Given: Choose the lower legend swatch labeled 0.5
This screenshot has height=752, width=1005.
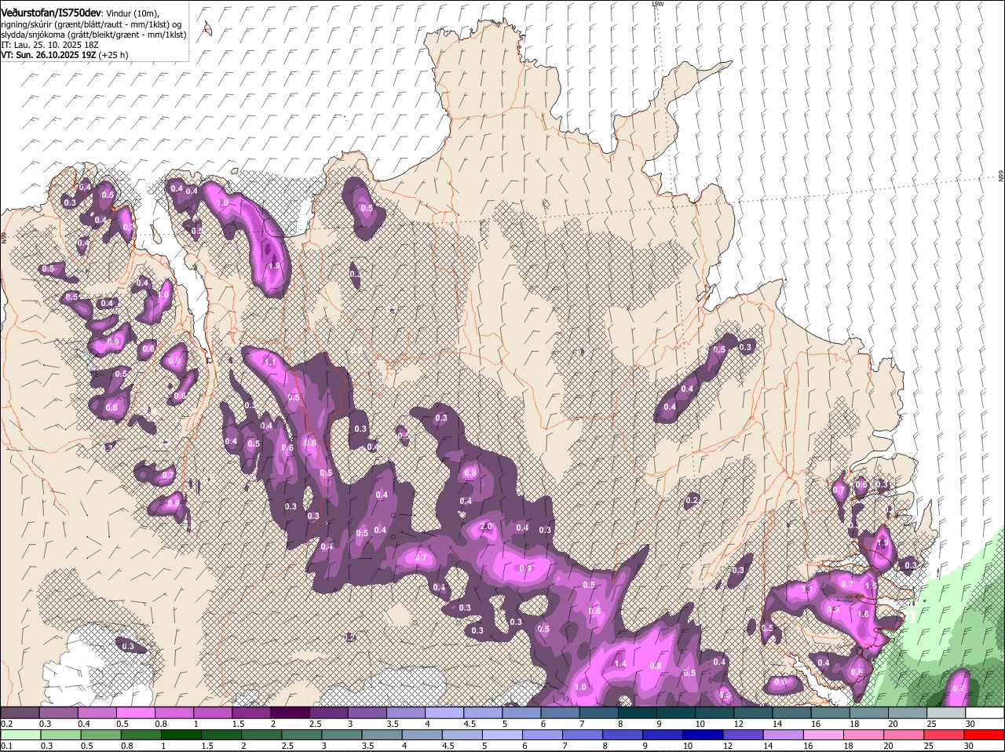Looking at the screenshot, I should 101,736.
